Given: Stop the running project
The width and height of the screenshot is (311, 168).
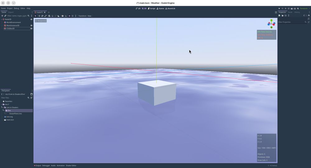Looking at the screenshot, I should tap(285, 8).
